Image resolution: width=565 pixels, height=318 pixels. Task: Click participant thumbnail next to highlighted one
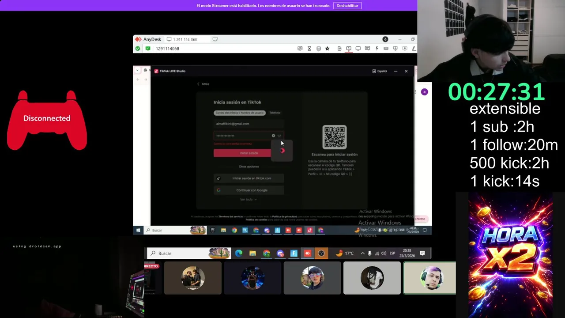point(372,278)
